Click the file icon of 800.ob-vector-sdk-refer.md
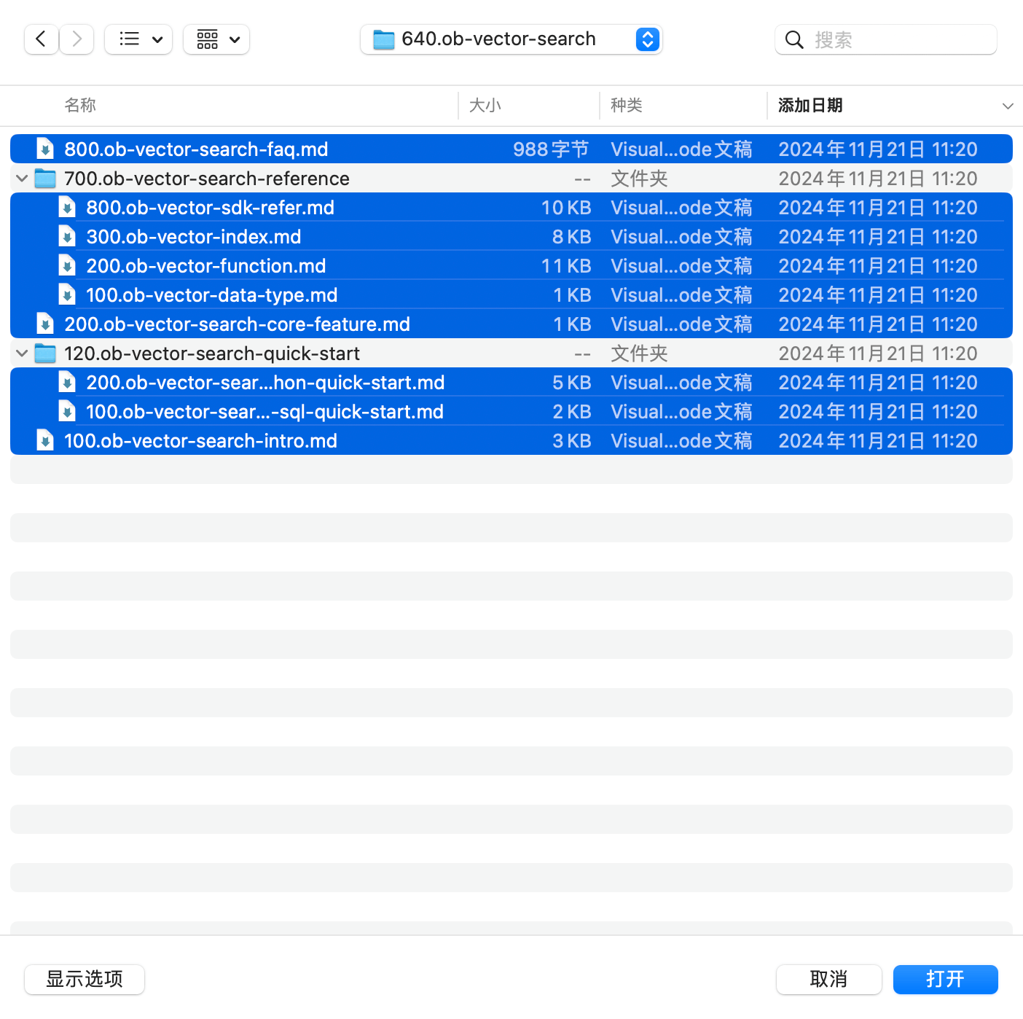The image size is (1023, 1019). tap(67, 208)
